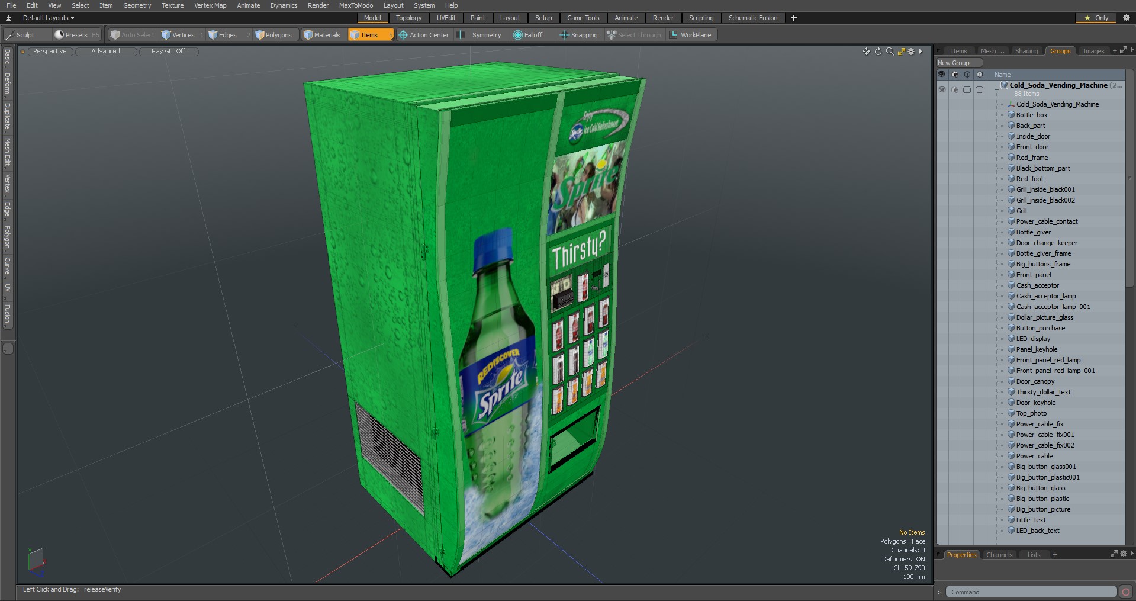Maximize the viewport with the yellow arrows icon
This screenshot has height=601, width=1136.
[901, 52]
